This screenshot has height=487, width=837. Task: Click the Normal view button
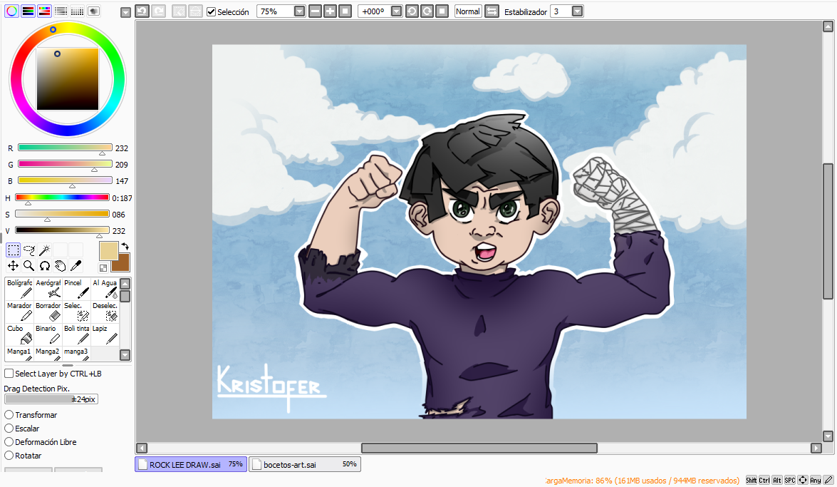pyautogui.click(x=467, y=11)
